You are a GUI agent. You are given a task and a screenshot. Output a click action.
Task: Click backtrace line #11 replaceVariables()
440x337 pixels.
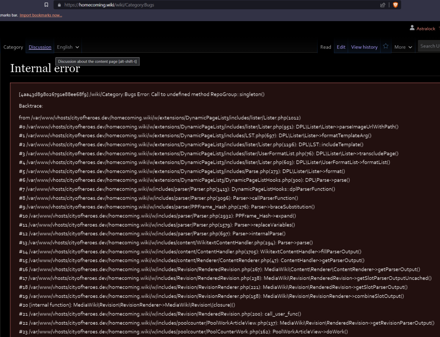(157, 225)
